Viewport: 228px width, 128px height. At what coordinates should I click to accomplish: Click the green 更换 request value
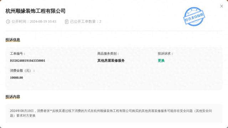coord(161,61)
